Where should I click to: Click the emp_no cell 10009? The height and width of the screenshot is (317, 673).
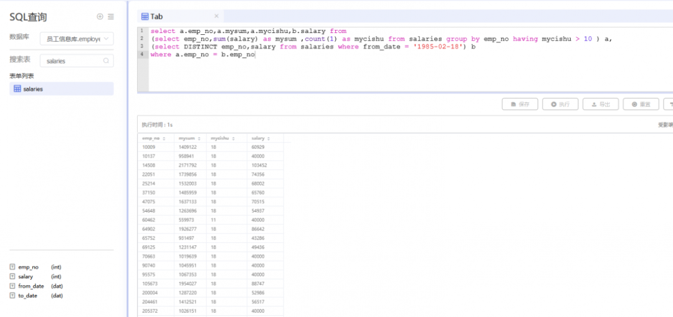pos(156,147)
